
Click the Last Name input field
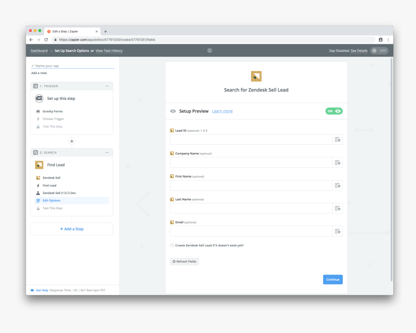[x=251, y=209]
